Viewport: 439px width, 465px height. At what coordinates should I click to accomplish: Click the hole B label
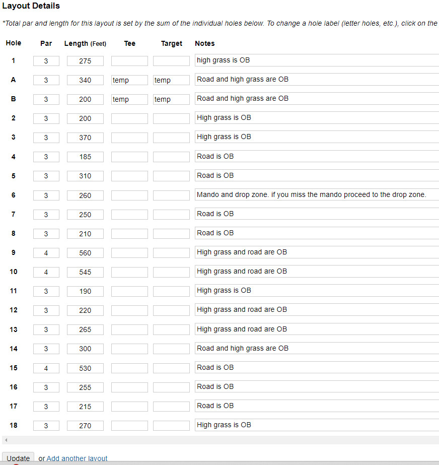(x=14, y=99)
